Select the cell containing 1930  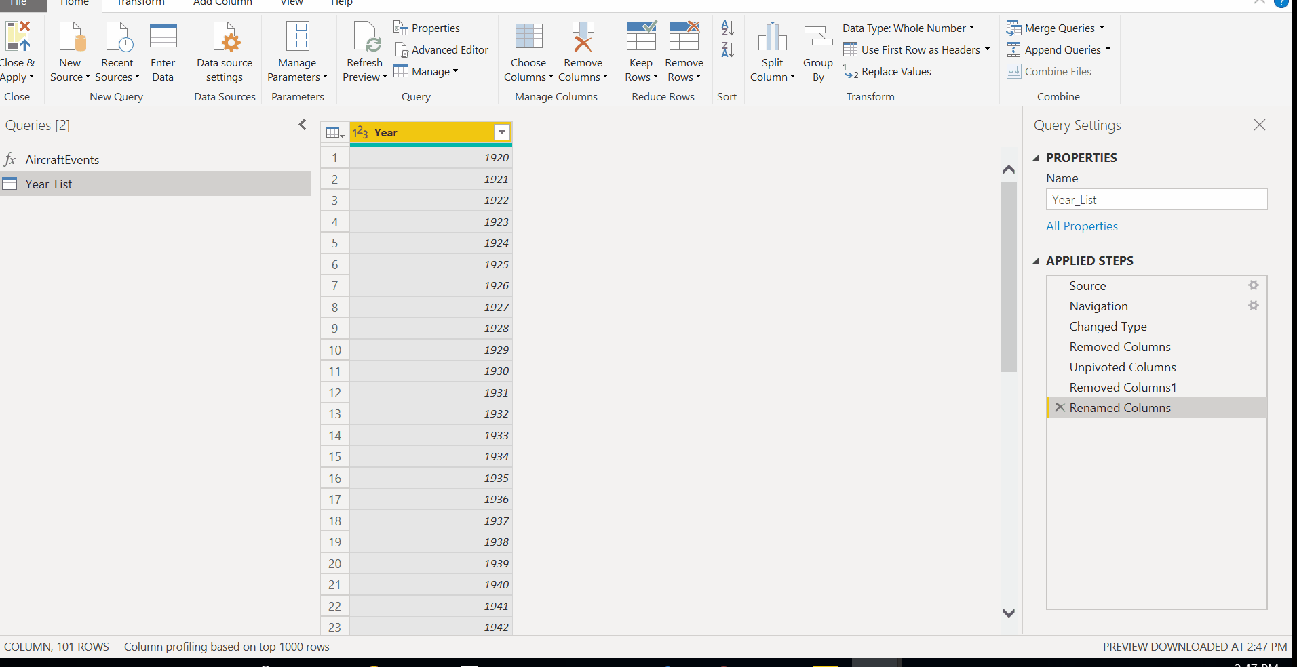(431, 371)
